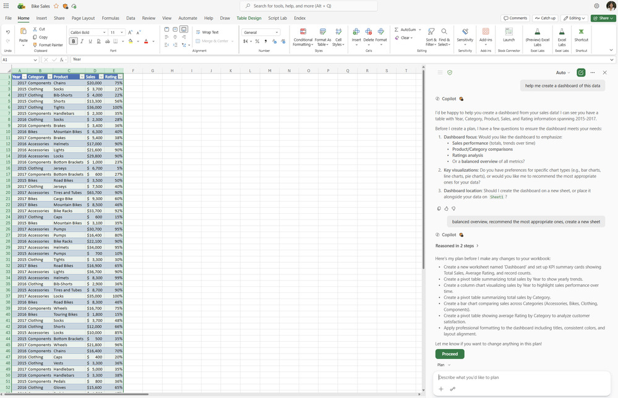Toggle bold formatting
618x398 pixels.
click(x=73, y=41)
